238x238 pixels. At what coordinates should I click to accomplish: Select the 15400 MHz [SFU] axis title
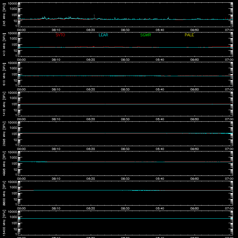point(4,223)
